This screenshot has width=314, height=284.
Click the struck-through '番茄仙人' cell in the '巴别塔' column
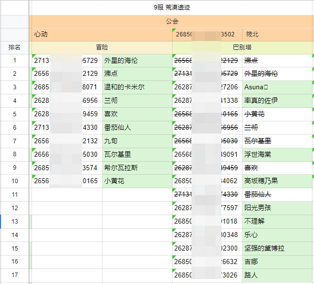click(277, 195)
